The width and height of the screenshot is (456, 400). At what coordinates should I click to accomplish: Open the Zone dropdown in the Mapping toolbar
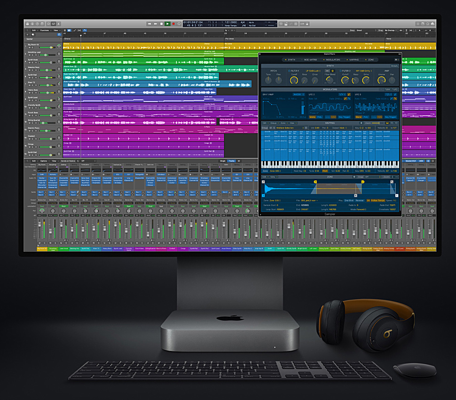284,123
